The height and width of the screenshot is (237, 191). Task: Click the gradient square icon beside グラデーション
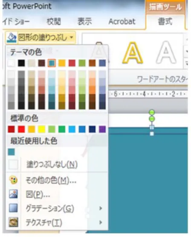(x=14, y=208)
